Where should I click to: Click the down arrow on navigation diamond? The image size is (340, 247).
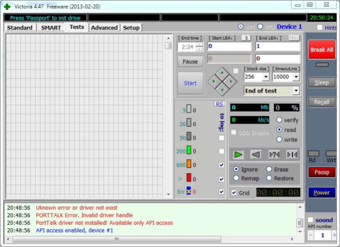[x=222, y=90]
